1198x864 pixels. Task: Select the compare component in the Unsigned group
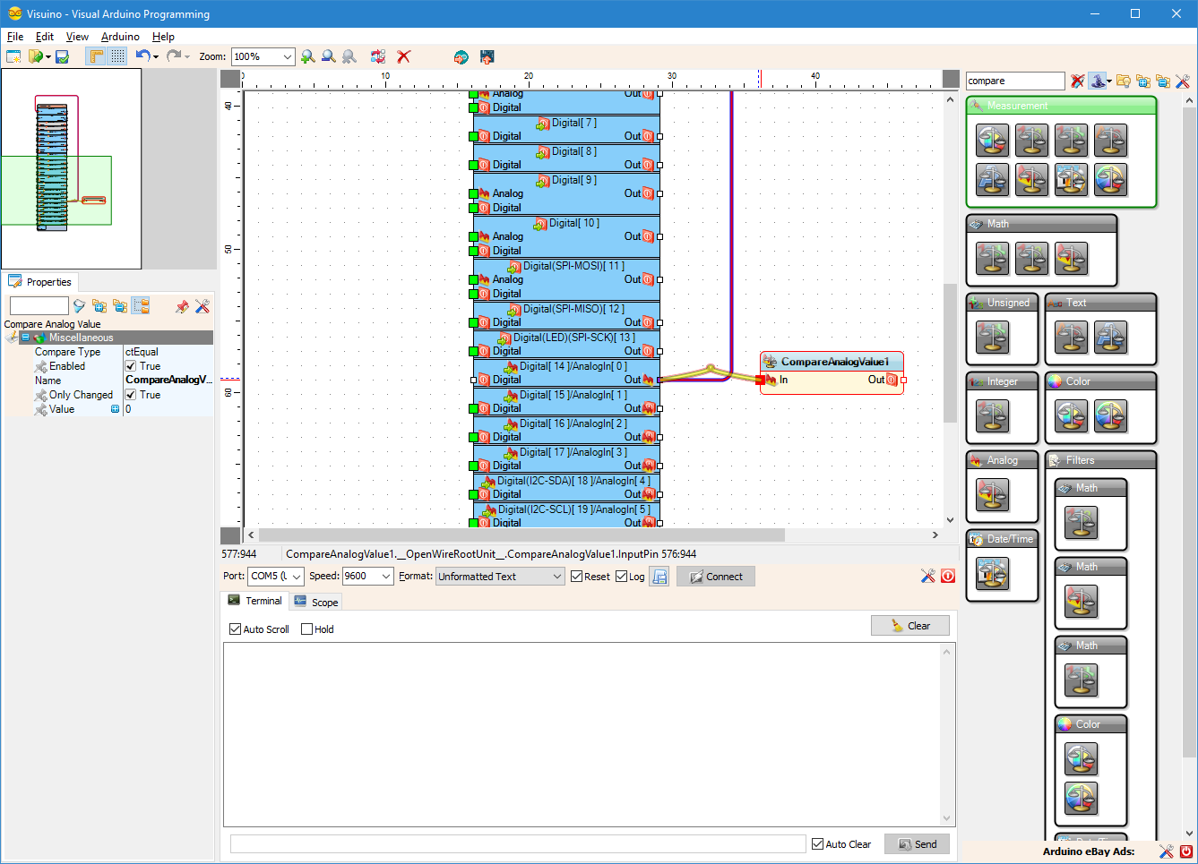click(992, 337)
